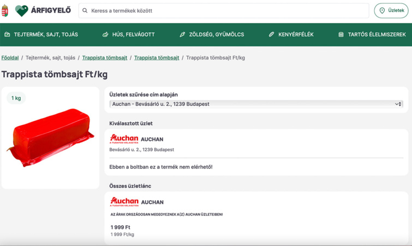Click the dairy category icon
412x246 pixels.
click(7, 34)
